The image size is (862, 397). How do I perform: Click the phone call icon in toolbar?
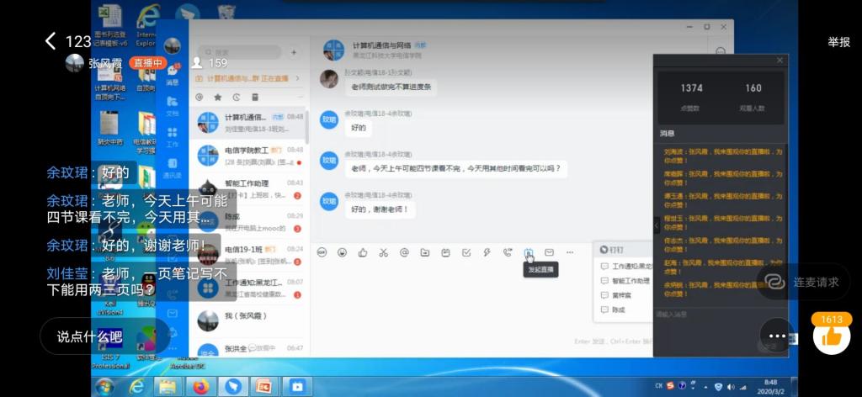507,252
